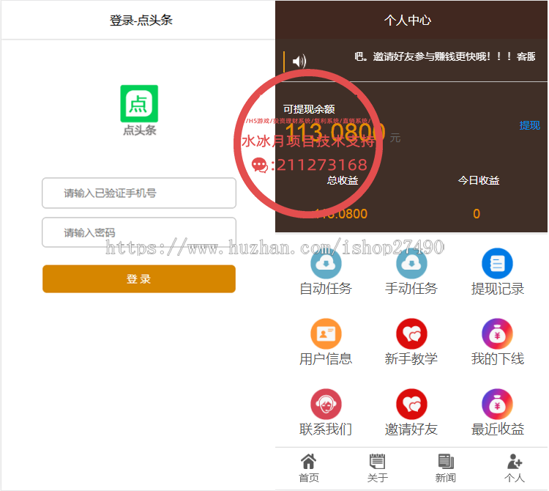Click the phone number input field
The height and width of the screenshot is (491, 549).
pos(139,193)
